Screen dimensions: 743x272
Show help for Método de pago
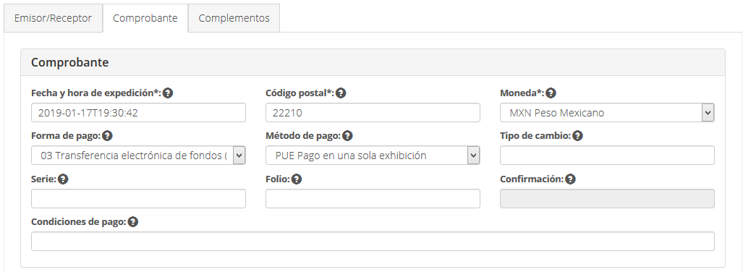click(347, 136)
